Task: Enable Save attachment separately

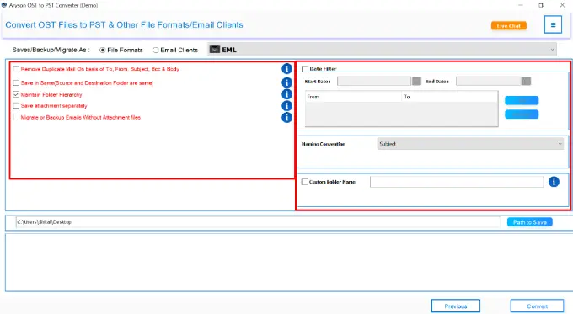Action: 16,105
